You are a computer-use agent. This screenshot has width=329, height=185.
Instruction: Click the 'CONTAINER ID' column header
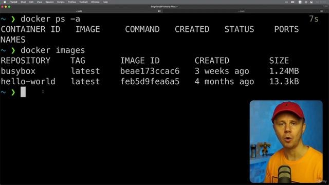30,29
